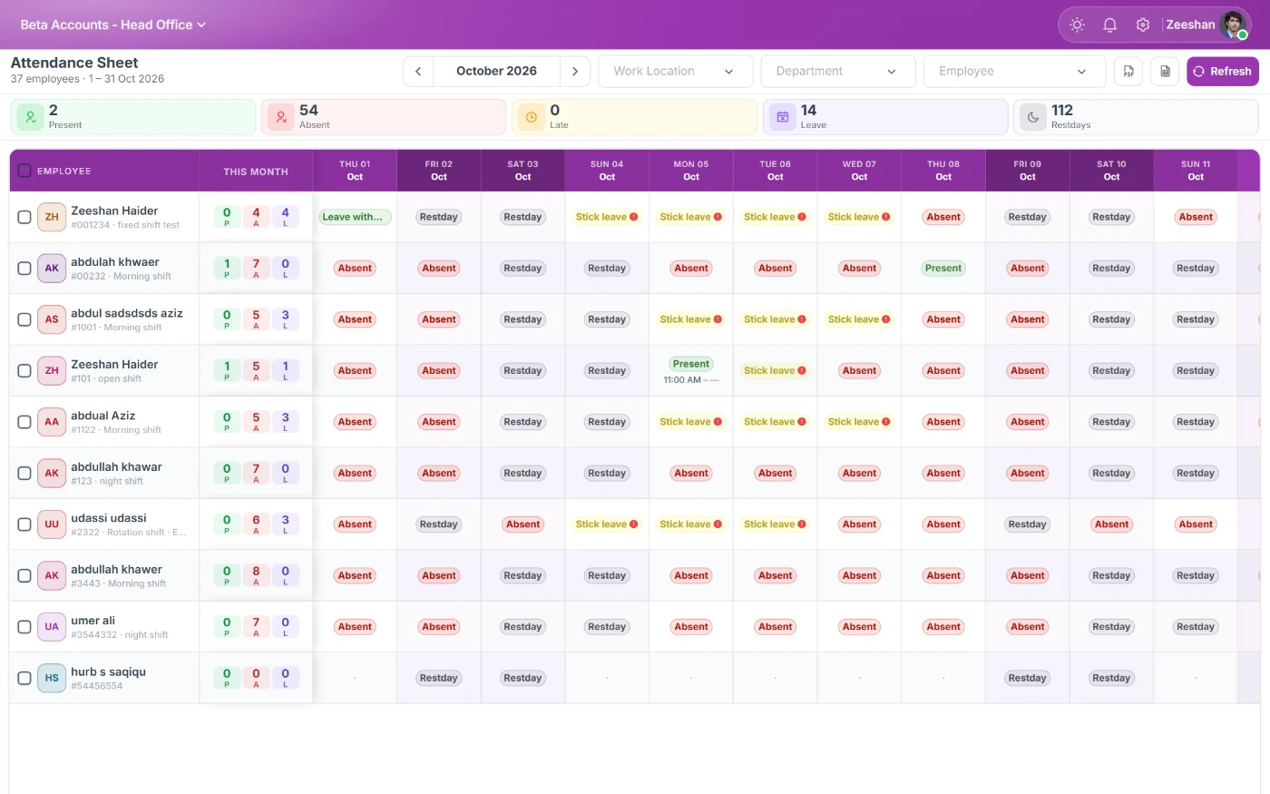The image size is (1270, 794).
Task: Export the attendance sheet as PDF
Action: pyautogui.click(x=1128, y=71)
